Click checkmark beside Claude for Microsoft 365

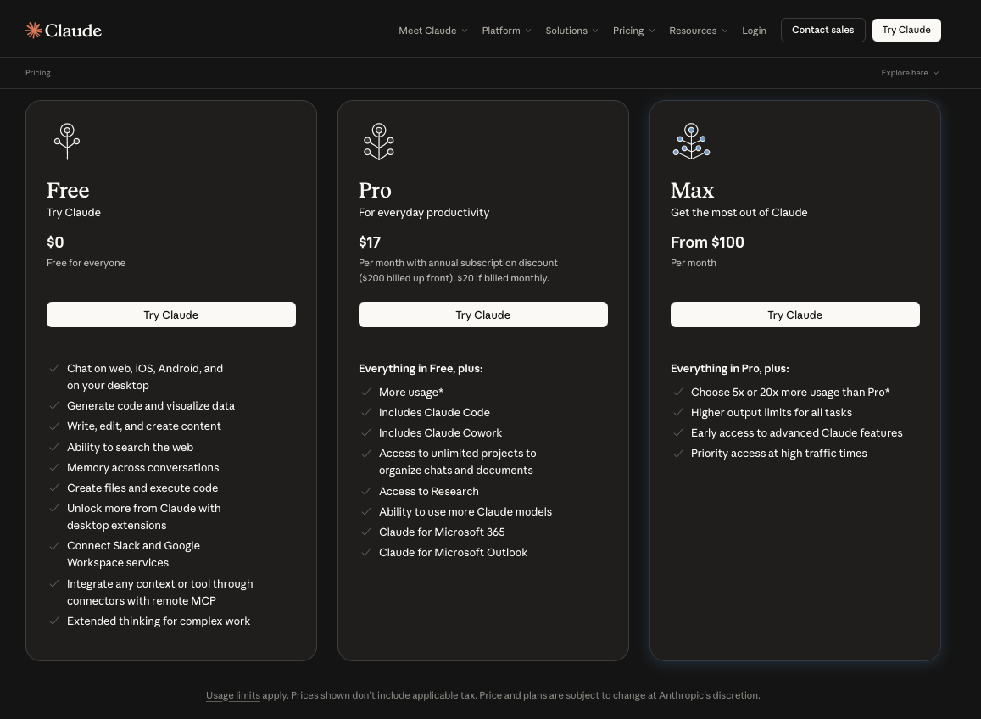tap(366, 532)
